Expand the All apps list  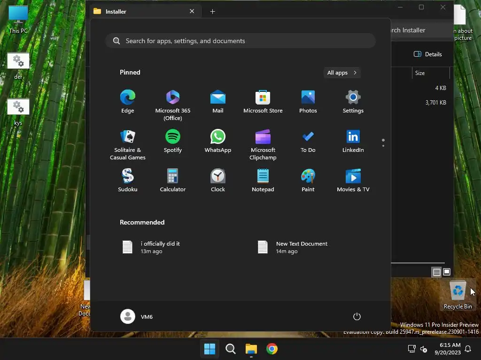[342, 73]
